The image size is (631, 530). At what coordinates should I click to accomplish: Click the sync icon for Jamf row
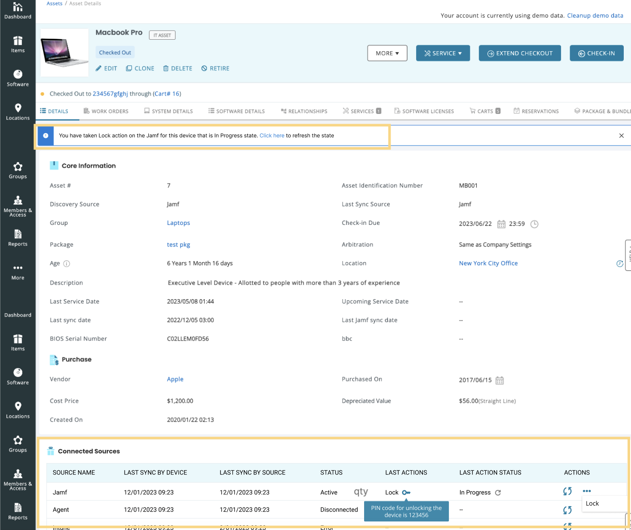(567, 492)
